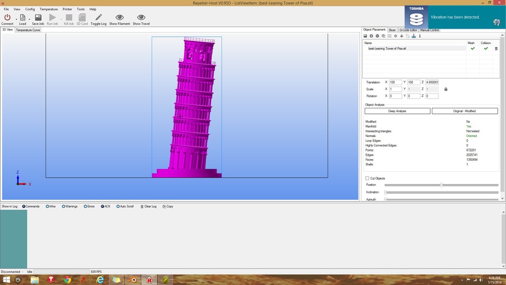506x285 pixels.
Task: Click the copy objects icon
Action: coord(383,36)
